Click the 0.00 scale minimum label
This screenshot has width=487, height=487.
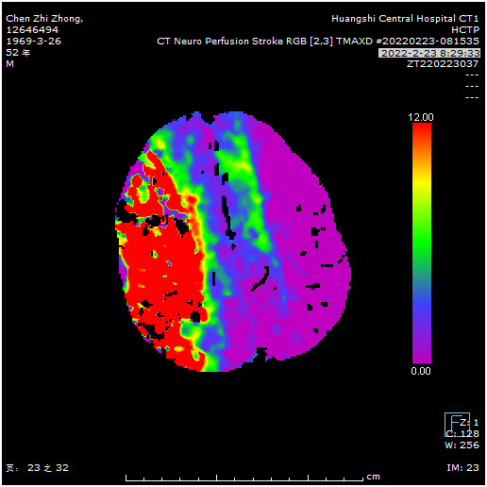pyautogui.click(x=421, y=371)
